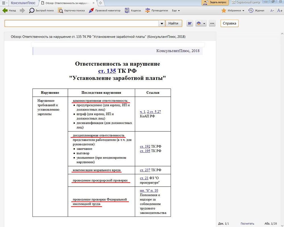
Task: Open link ст. 237 ТК РФ
Action: (145, 170)
